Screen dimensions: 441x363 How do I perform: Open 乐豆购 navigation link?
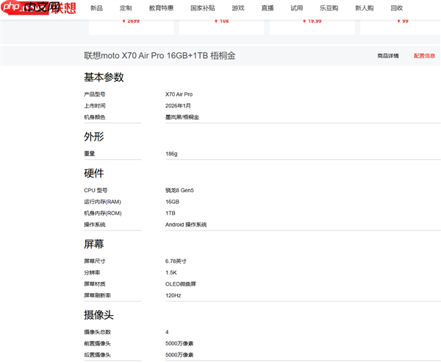[329, 8]
